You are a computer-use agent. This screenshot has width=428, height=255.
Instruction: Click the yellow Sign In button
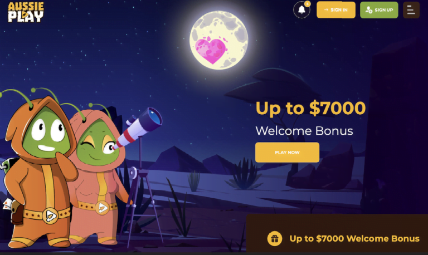[335, 10]
